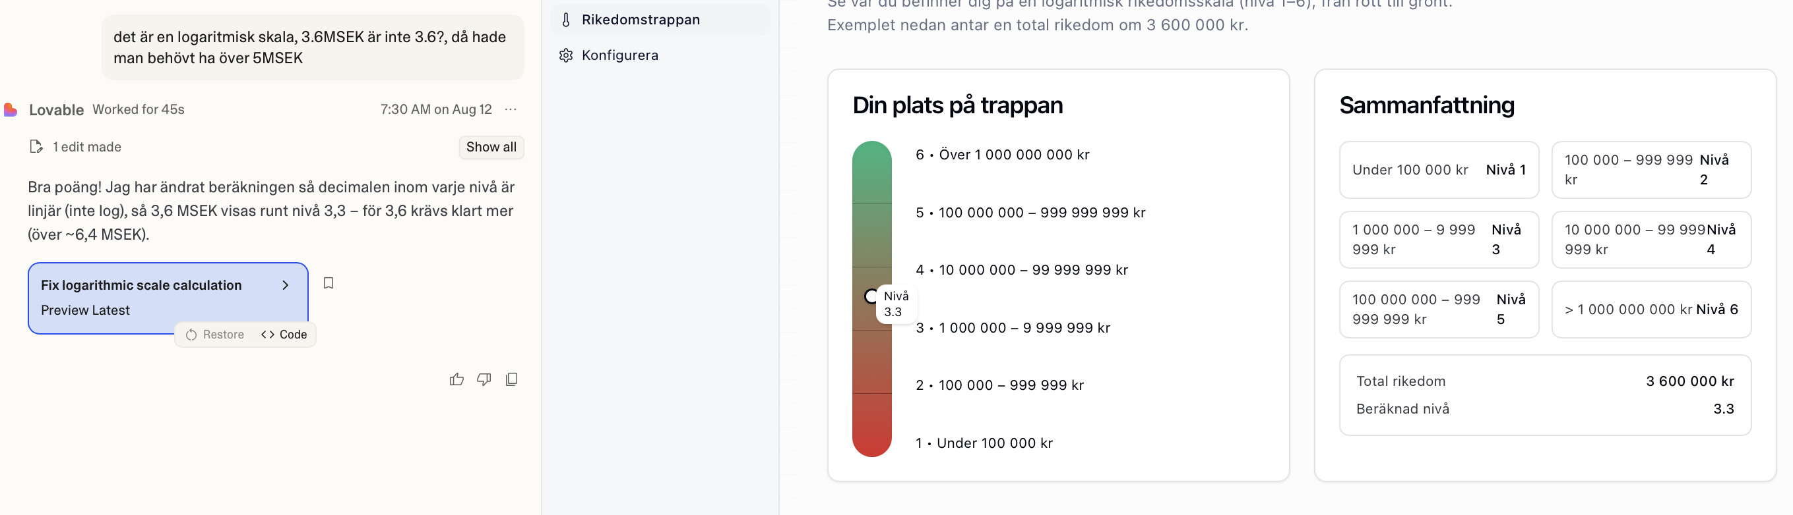
Task: Click the thumbs up feedback icon
Action: point(456,379)
